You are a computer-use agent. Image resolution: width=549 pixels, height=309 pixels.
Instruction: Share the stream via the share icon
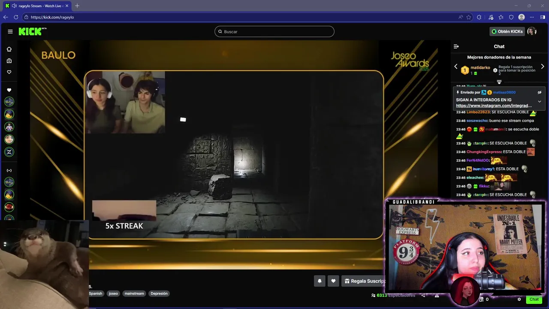423,295
